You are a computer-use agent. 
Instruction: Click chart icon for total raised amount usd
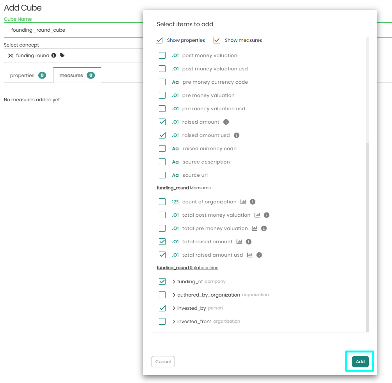(x=250, y=255)
